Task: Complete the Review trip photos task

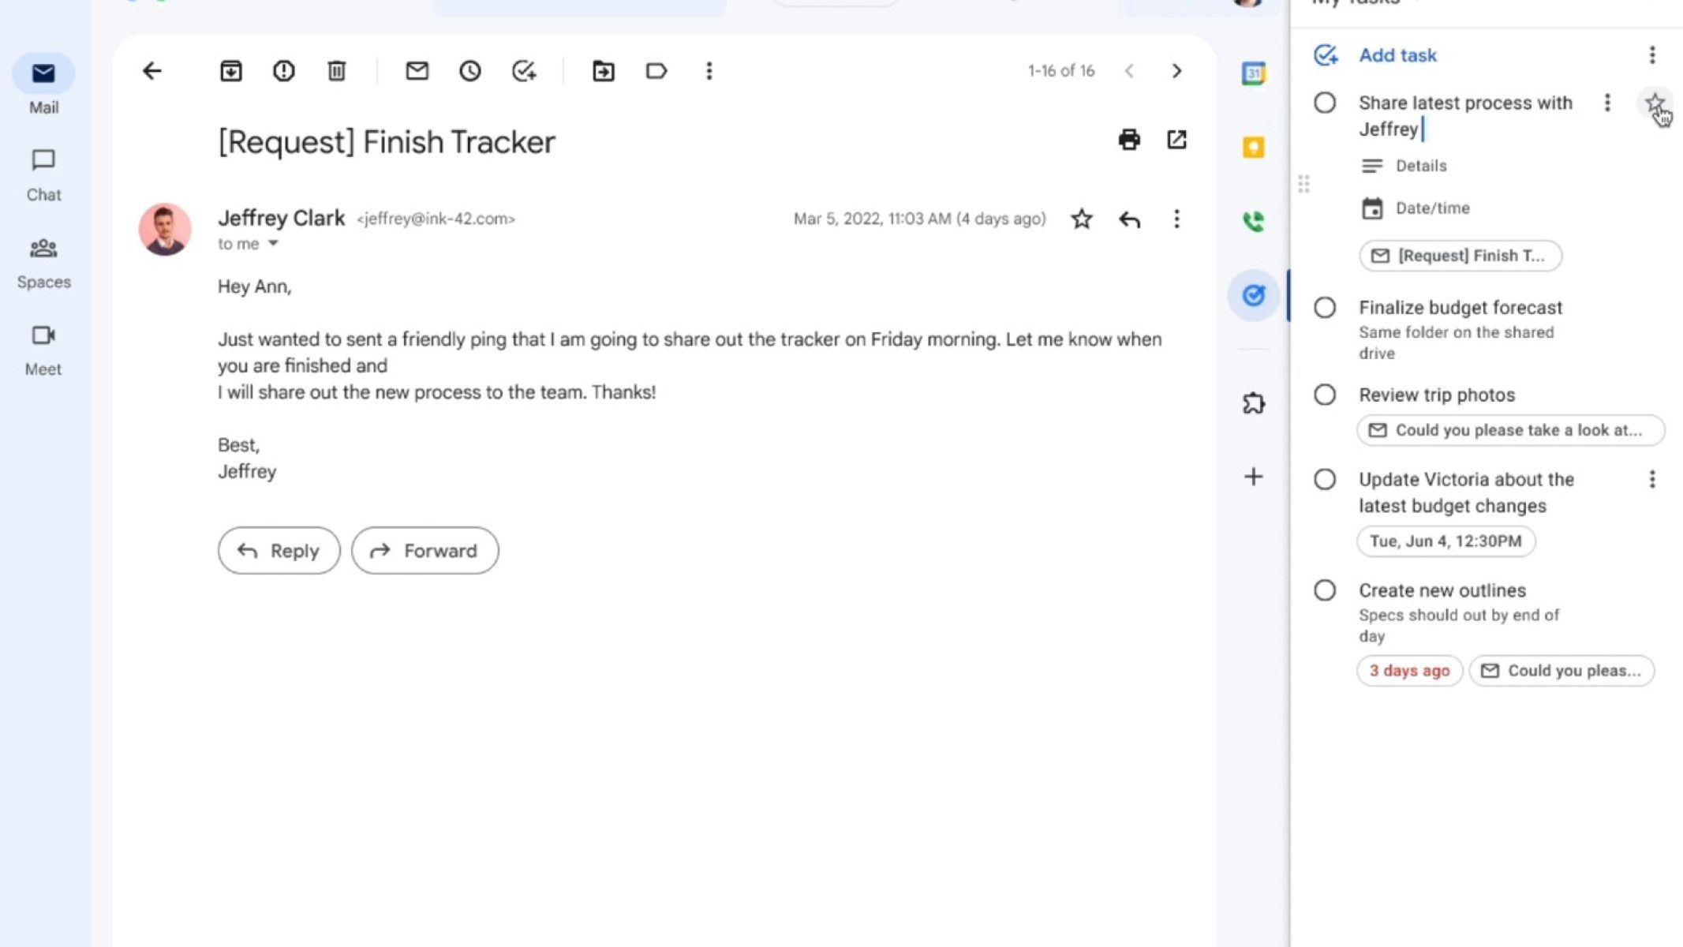Action: [x=1325, y=395]
